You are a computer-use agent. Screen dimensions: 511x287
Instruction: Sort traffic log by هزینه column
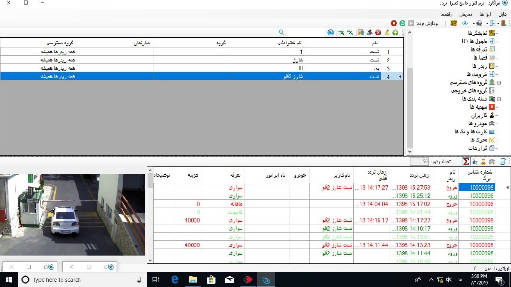click(x=188, y=175)
